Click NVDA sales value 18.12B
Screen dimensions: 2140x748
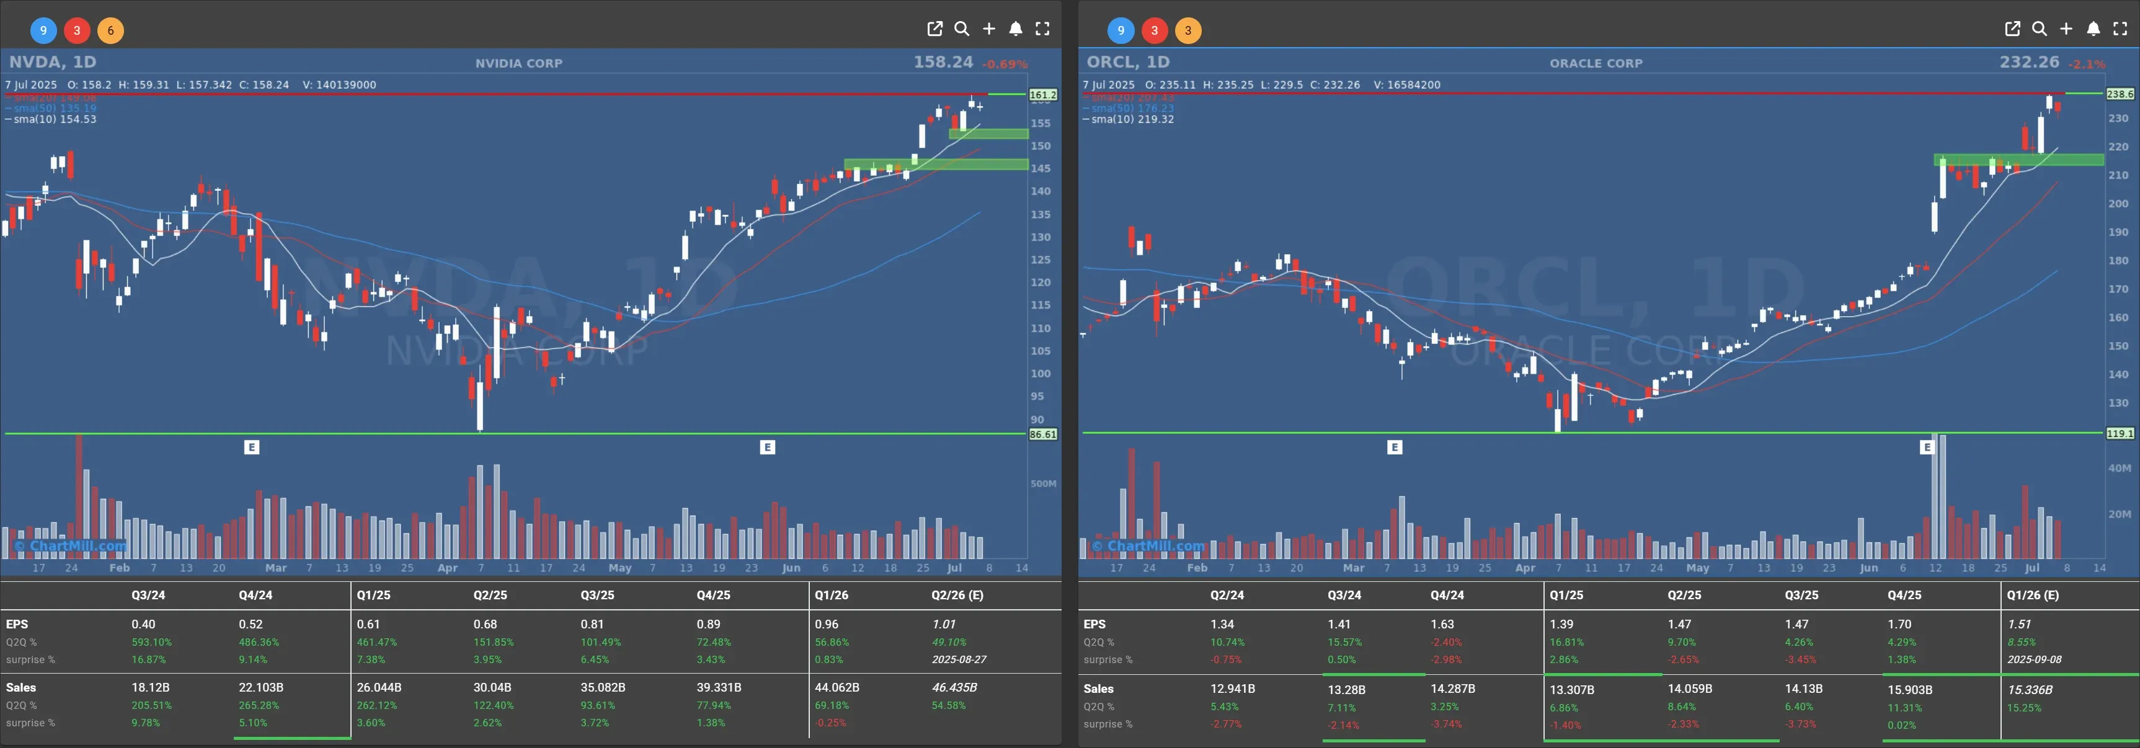point(150,687)
